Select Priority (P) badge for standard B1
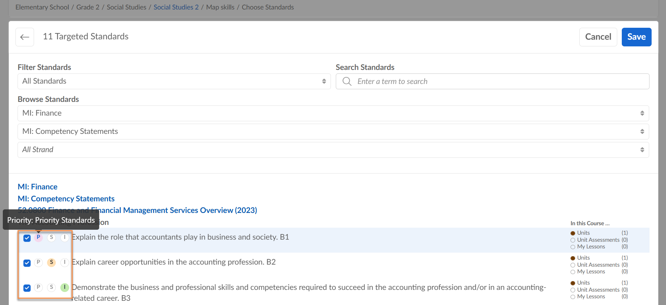The image size is (666, 305). click(x=38, y=238)
